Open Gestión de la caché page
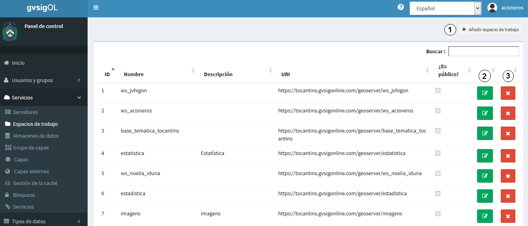This screenshot has height=226, width=528. [x=35, y=183]
